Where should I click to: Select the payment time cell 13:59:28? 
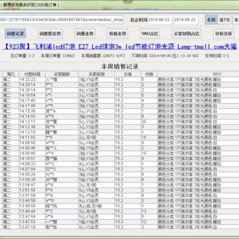(x=32, y=179)
